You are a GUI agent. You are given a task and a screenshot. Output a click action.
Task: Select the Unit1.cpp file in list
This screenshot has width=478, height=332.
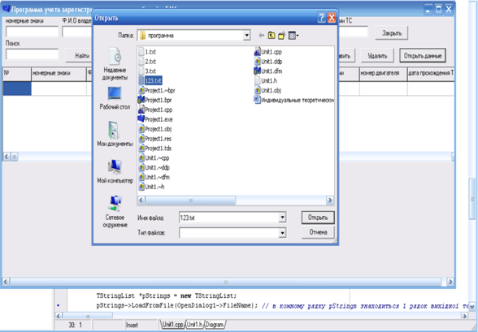268,52
